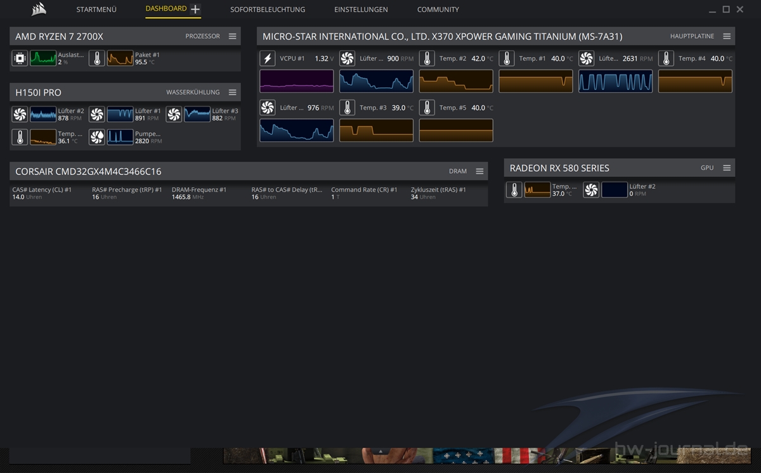The width and height of the screenshot is (761, 473).
Task: Click the H150I PRO panel title
Action: (38, 93)
